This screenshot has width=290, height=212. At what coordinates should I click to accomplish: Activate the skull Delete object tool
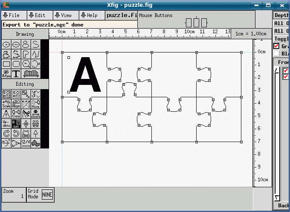(x=36, y=114)
